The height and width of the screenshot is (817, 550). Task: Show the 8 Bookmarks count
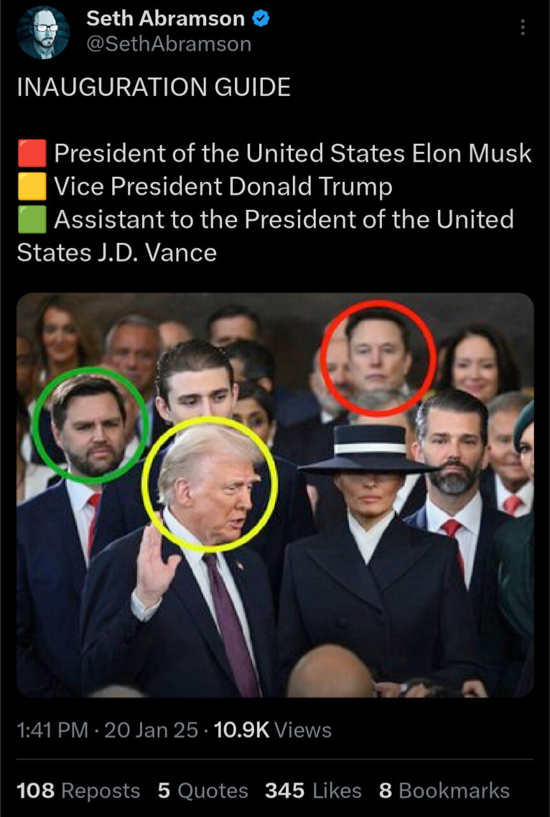pyautogui.click(x=444, y=790)
